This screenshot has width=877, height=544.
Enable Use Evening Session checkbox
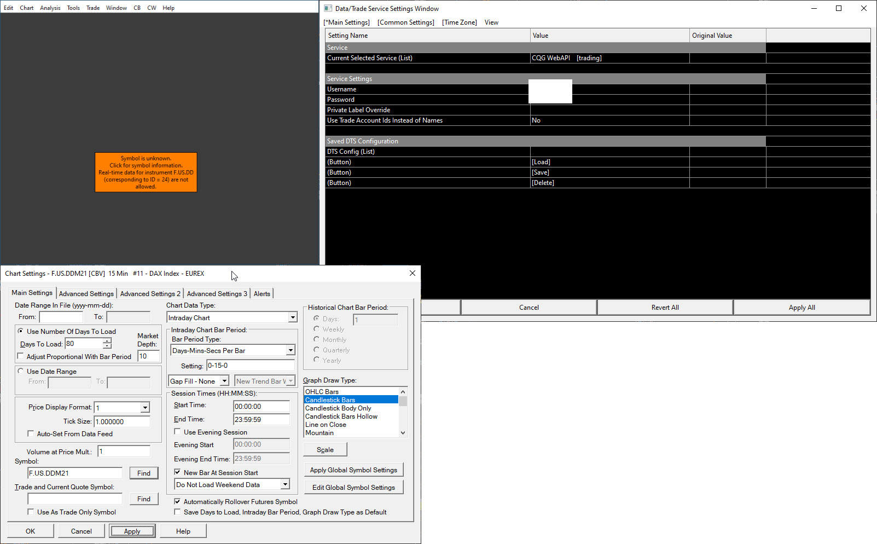[x=178, y=432]
